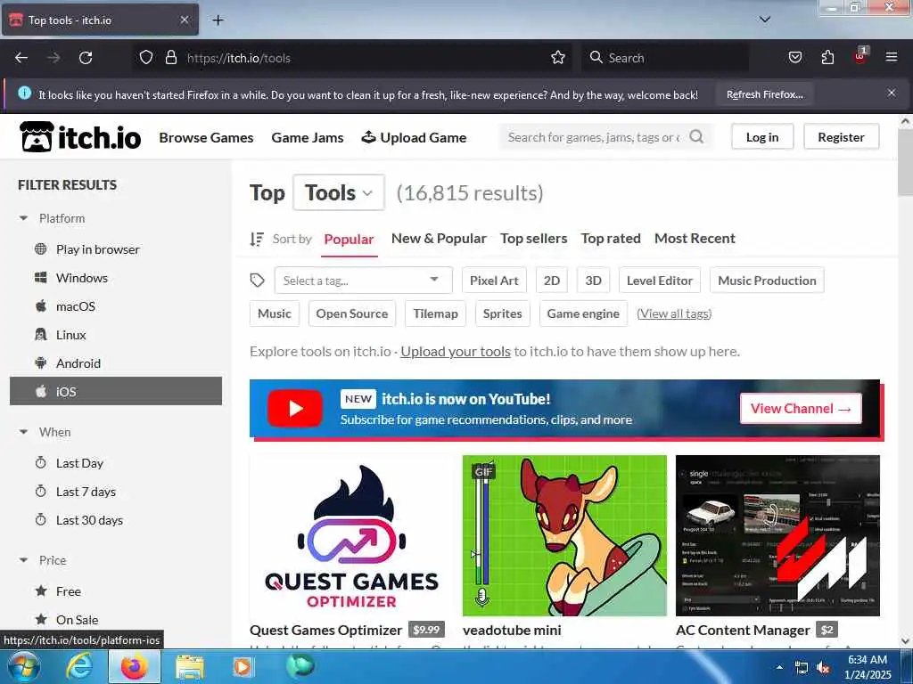Open the site security padlock icon
This screenshot has width=913, height=684.
170,58
